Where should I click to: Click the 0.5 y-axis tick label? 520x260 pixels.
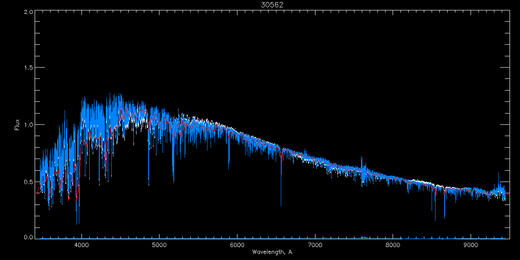pyautogui.click(x=28, y=182)
